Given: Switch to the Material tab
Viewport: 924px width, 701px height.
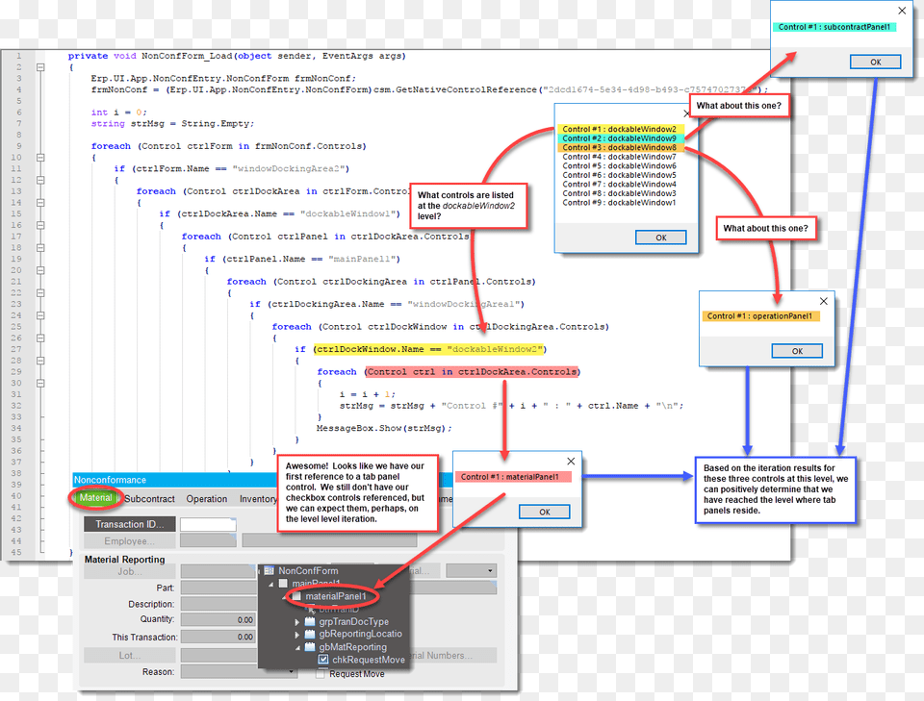Looking at the screenshot, I should point(95,498).
